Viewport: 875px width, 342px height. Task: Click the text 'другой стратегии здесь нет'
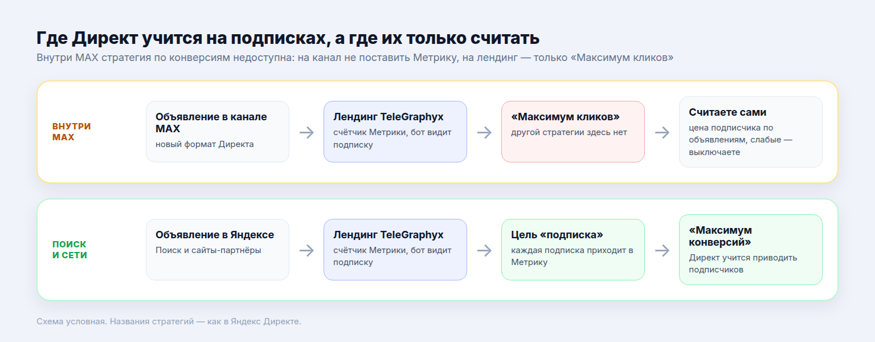click(x=569, y=132)
